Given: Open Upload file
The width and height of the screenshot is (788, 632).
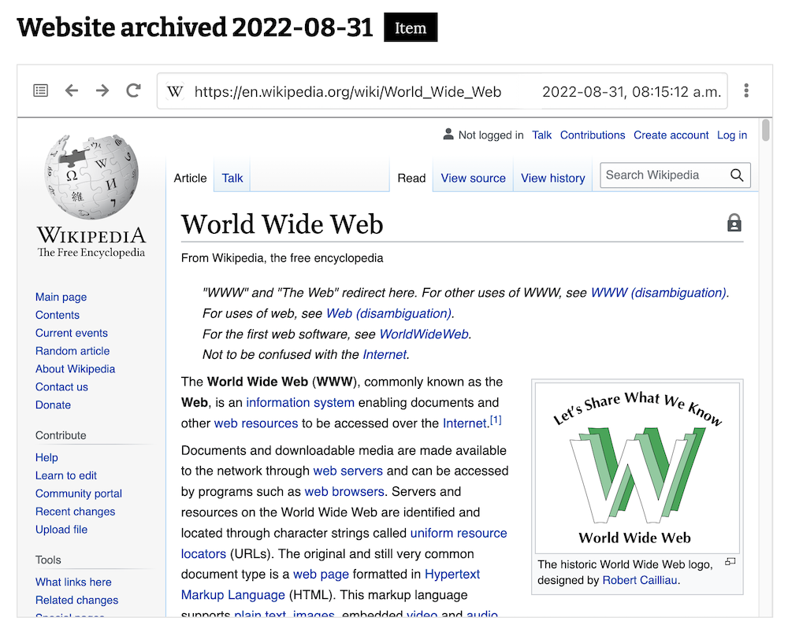Looking at the screenshot, I should (61, 530).
